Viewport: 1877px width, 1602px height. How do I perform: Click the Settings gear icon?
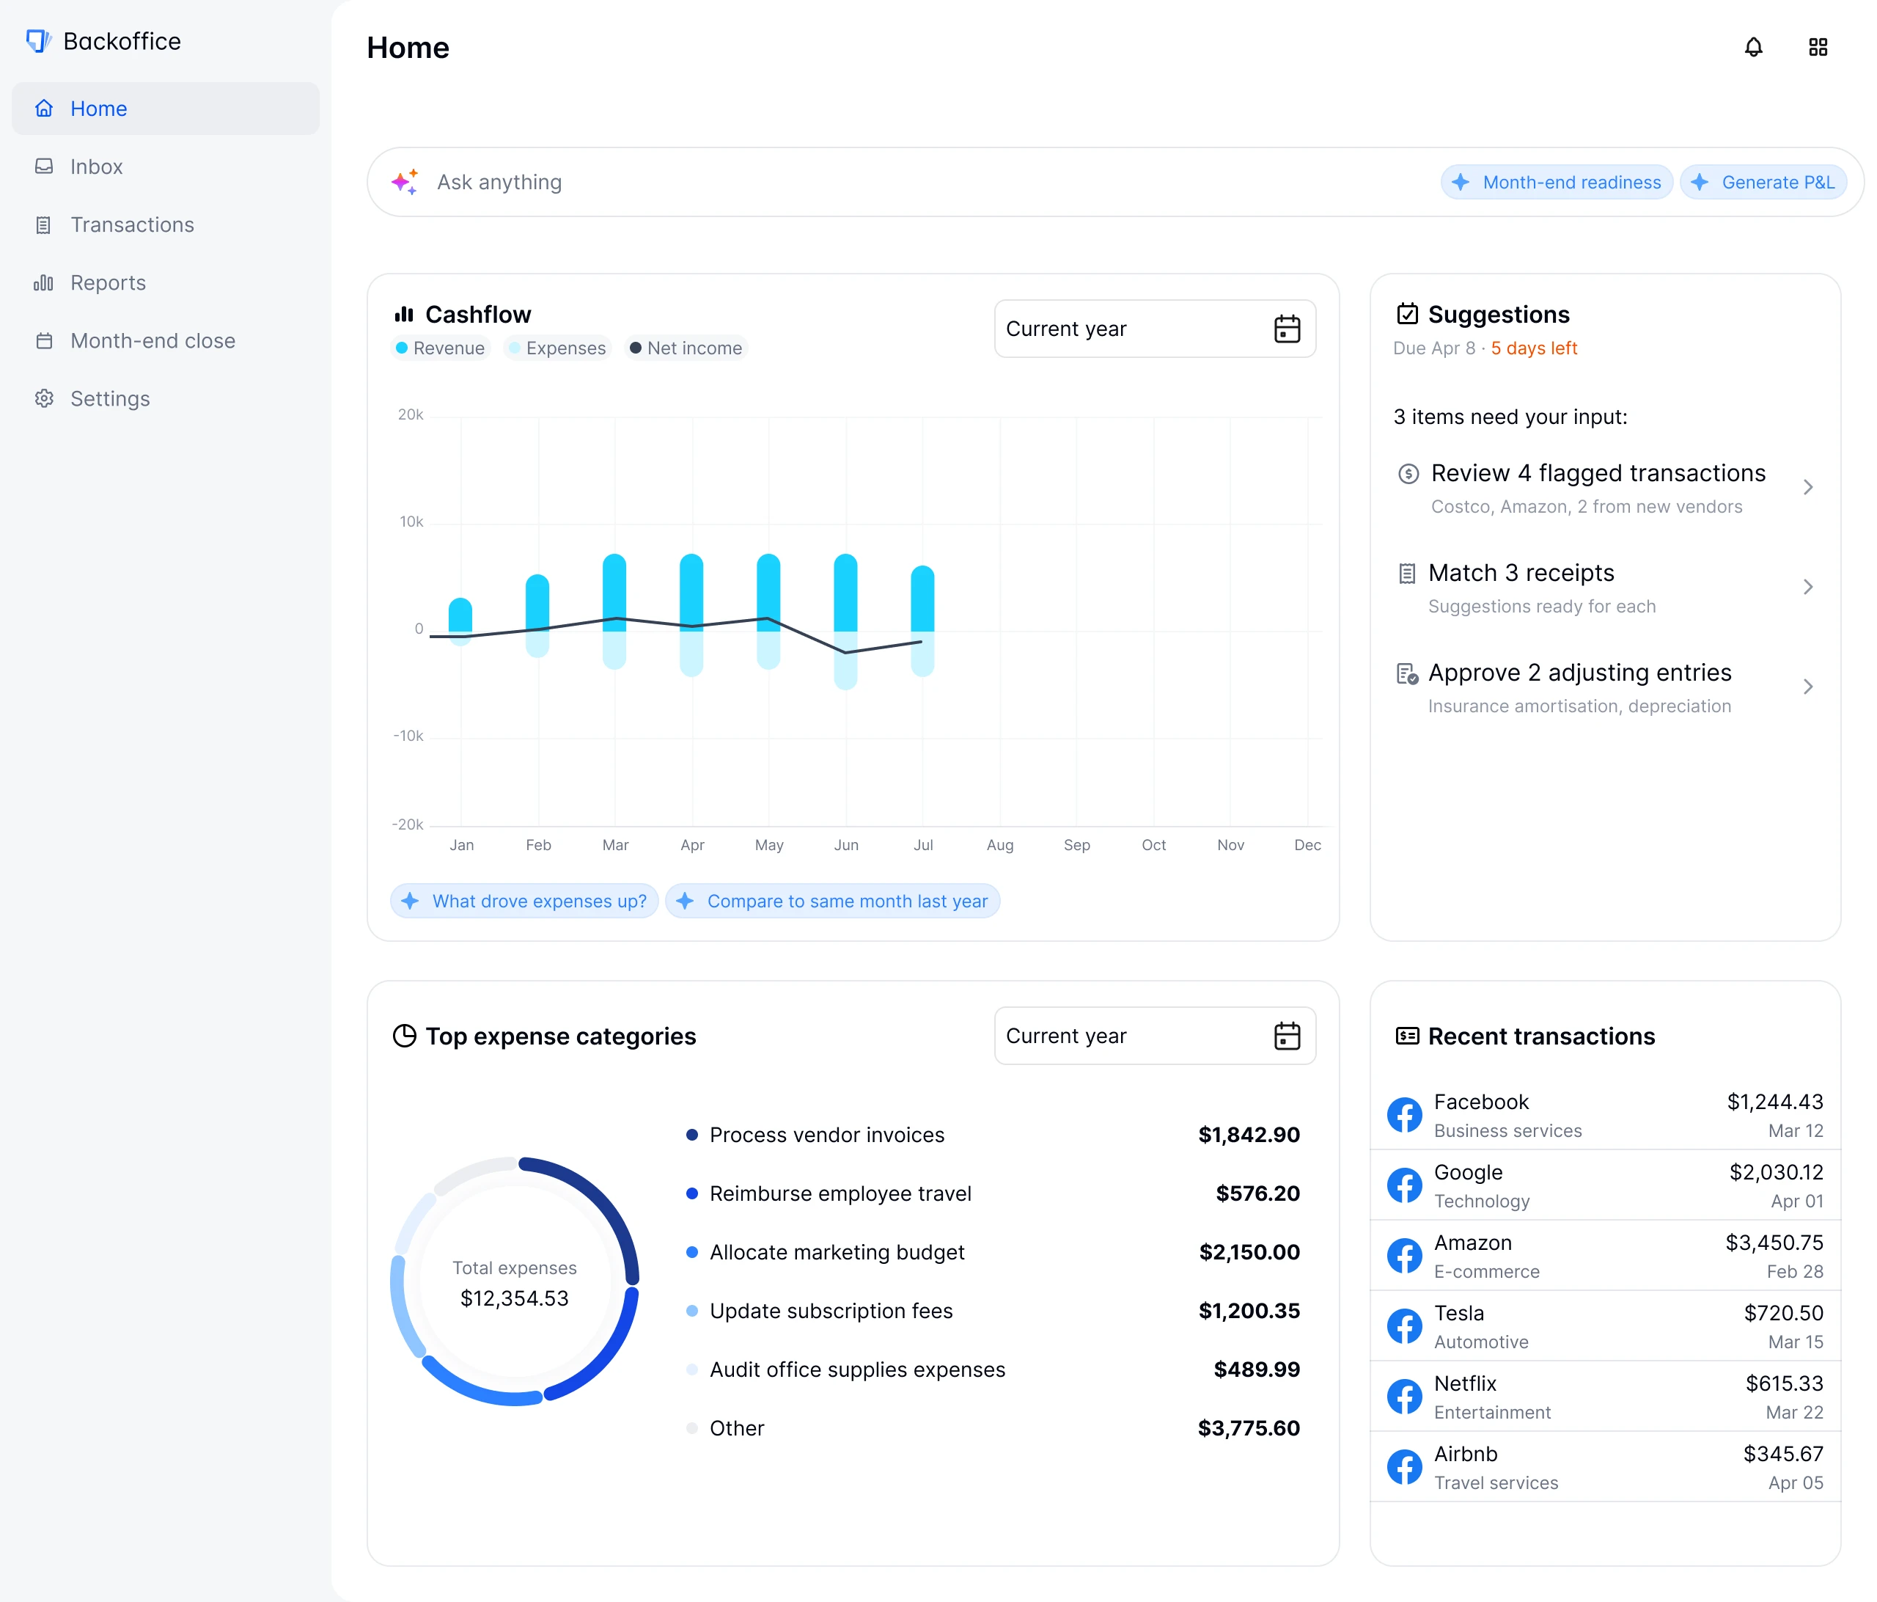[x=43, y=399]
